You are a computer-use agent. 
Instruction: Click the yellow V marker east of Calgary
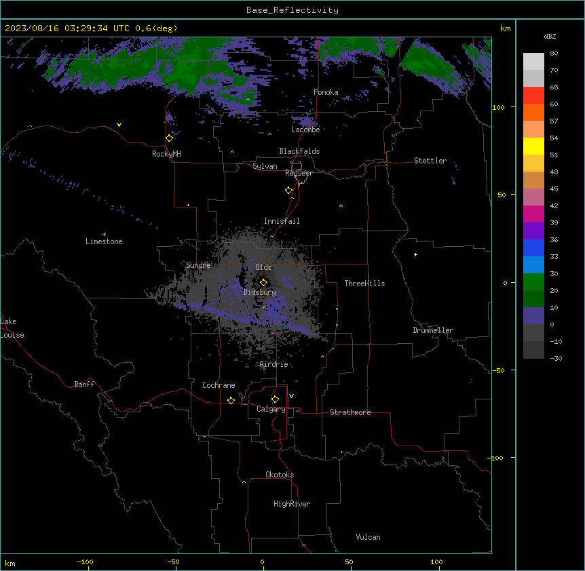(x=291, y=396)
